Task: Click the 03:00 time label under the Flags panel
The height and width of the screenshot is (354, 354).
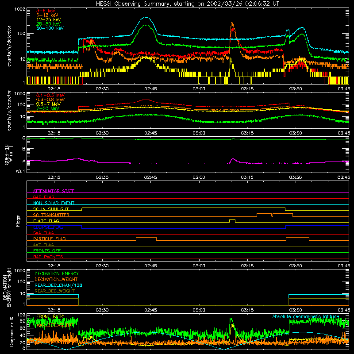Action: point(199,266)
